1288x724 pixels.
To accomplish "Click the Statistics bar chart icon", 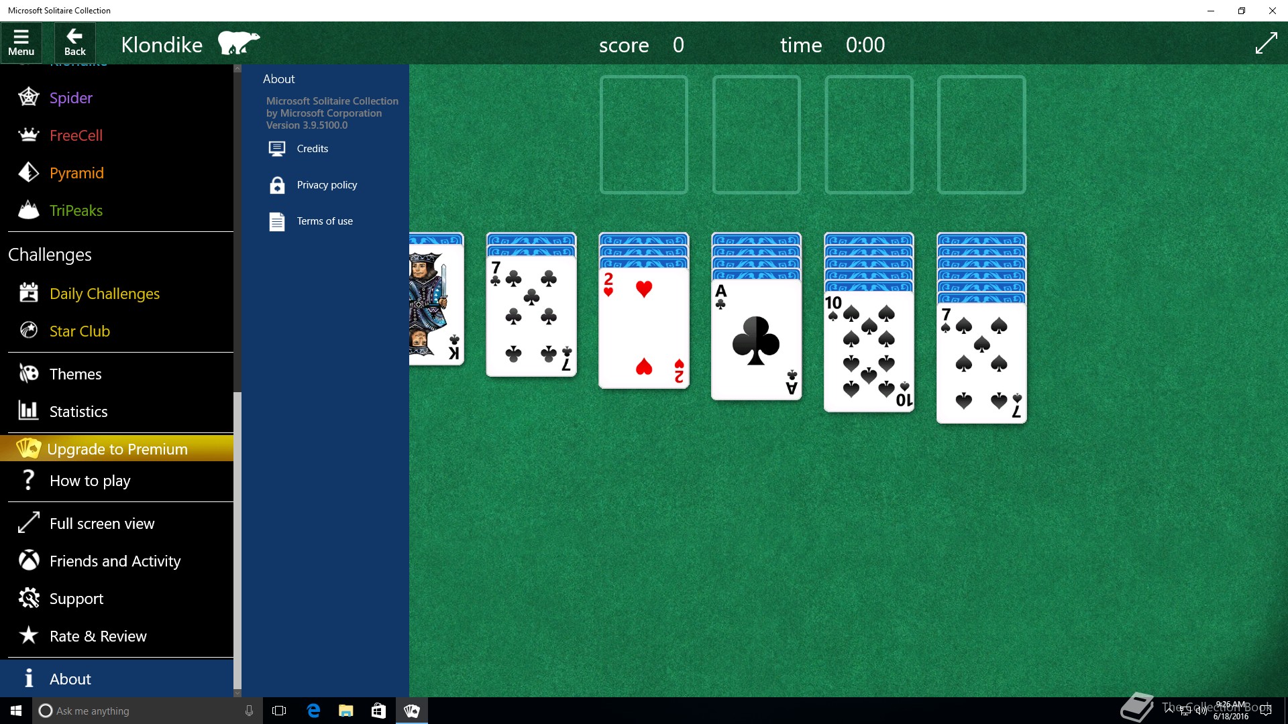I will pos(28,410).
